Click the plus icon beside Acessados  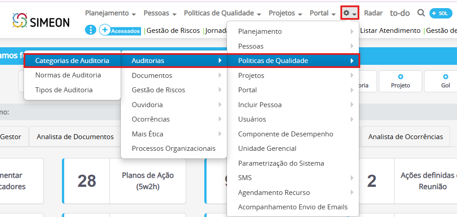point(104,30)
